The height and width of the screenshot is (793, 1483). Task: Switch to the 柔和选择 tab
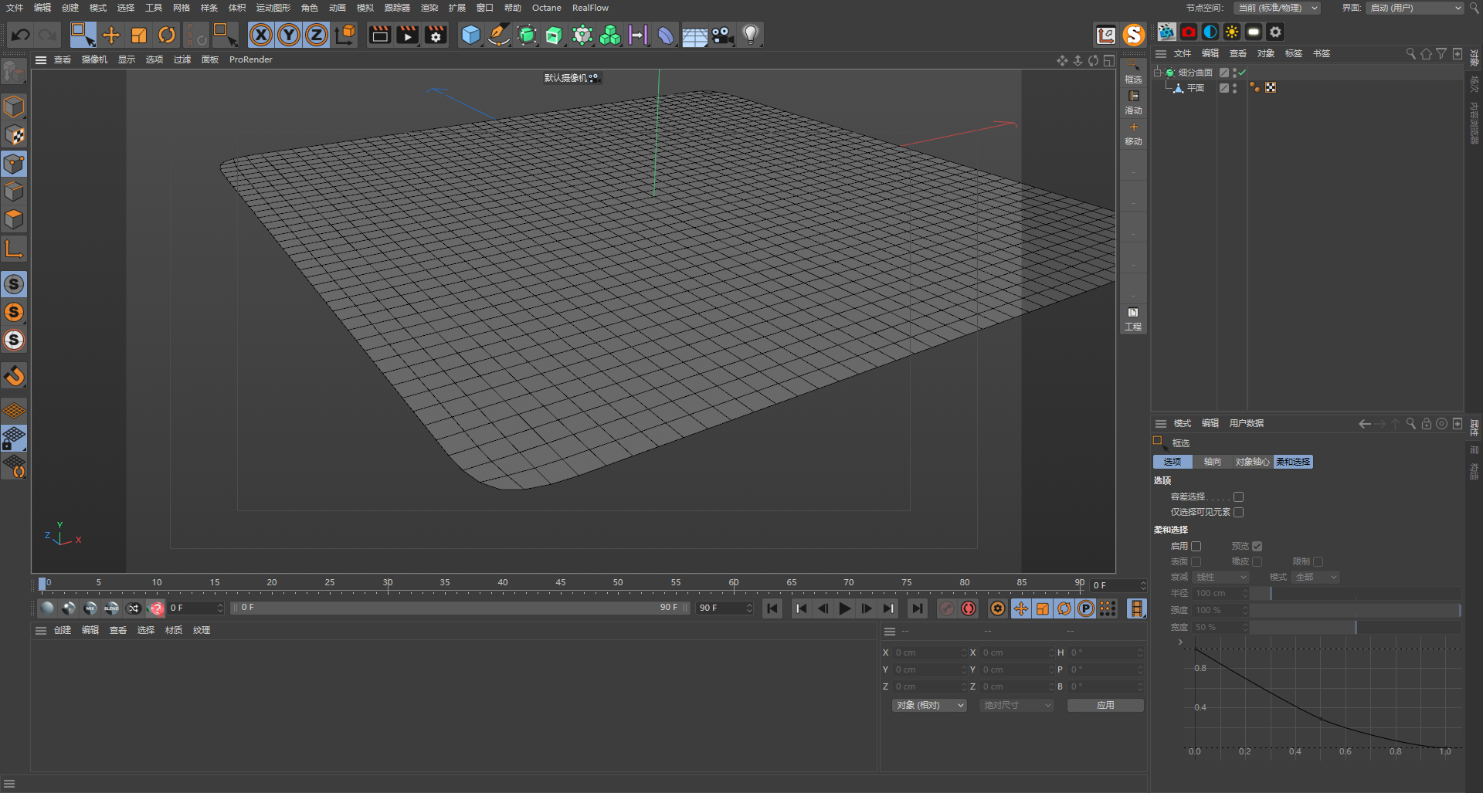(x=1293, y=462)
